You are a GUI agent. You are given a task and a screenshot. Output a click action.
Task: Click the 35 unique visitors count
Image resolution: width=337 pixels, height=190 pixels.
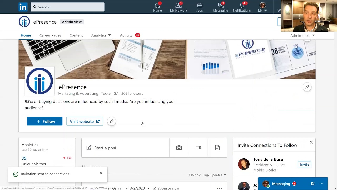pos(24,158)
